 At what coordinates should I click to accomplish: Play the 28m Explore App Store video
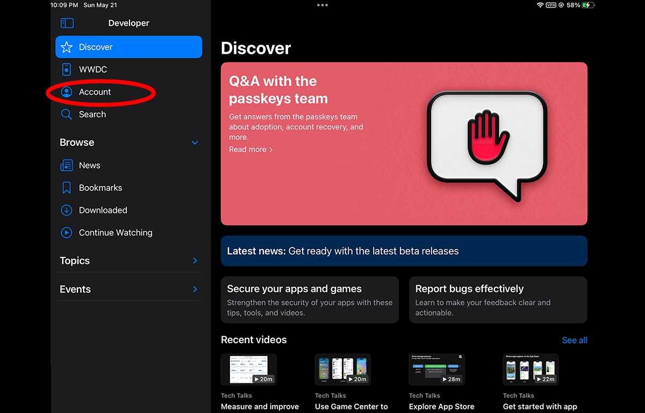point(436,369)
